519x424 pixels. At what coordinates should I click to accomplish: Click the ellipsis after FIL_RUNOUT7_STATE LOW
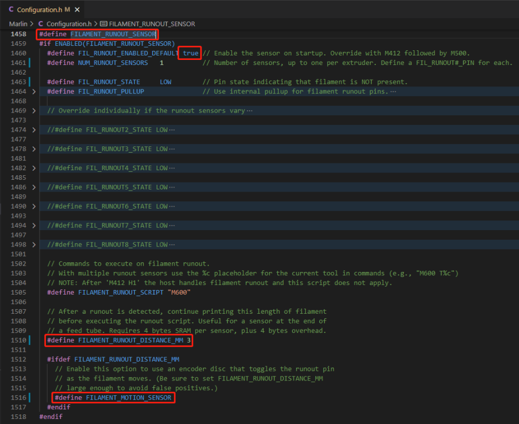pyautogui.click(x=172, y=226)
